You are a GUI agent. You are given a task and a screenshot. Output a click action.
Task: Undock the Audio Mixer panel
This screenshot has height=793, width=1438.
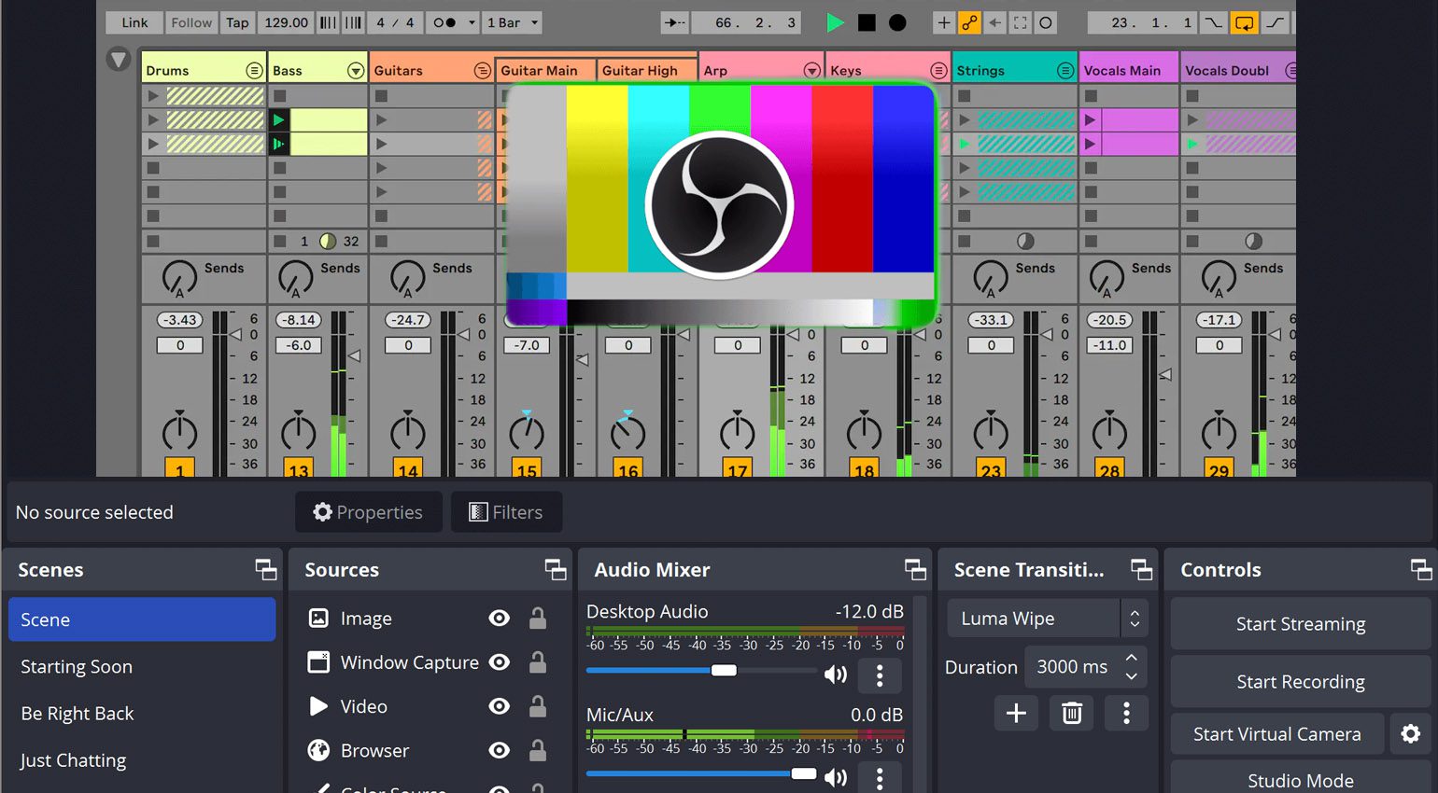click(x=915, y=569)
